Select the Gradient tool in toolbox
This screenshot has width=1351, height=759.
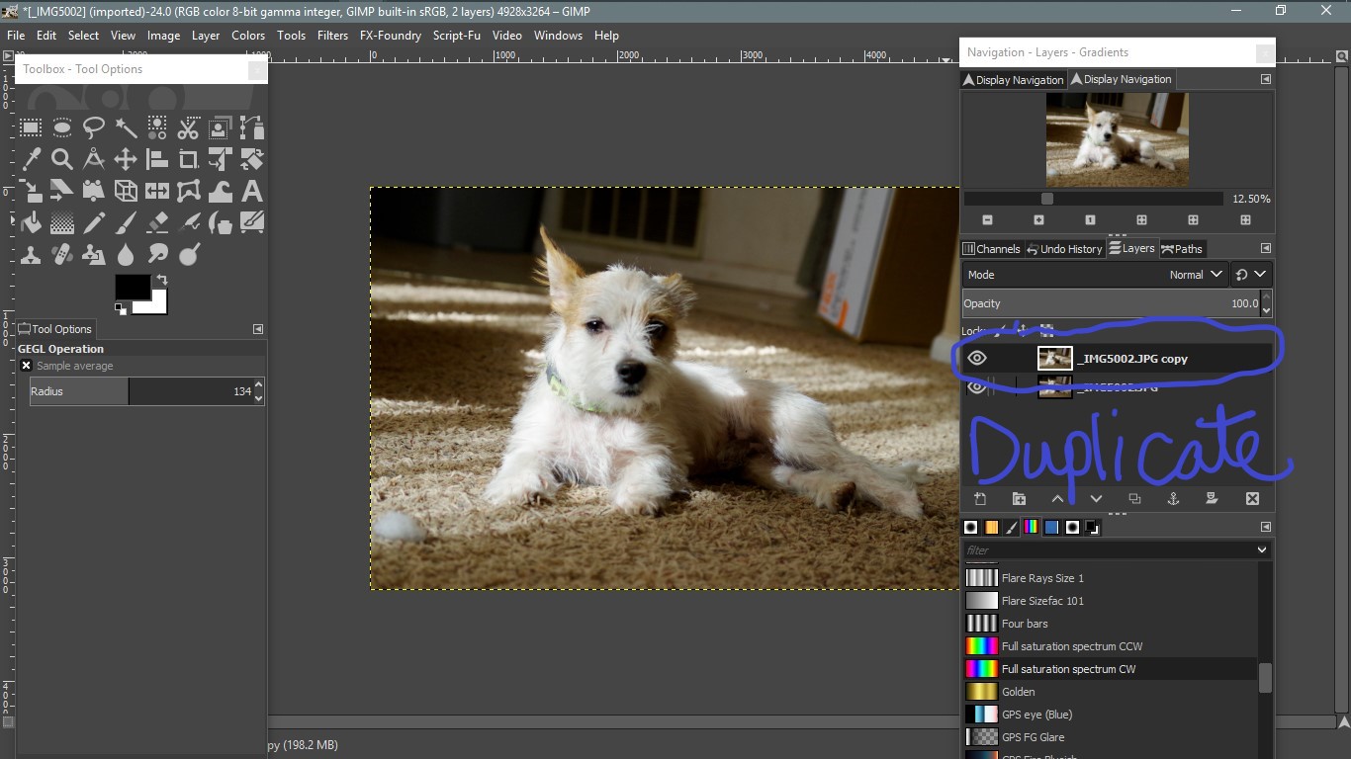(x=62, y=222)
